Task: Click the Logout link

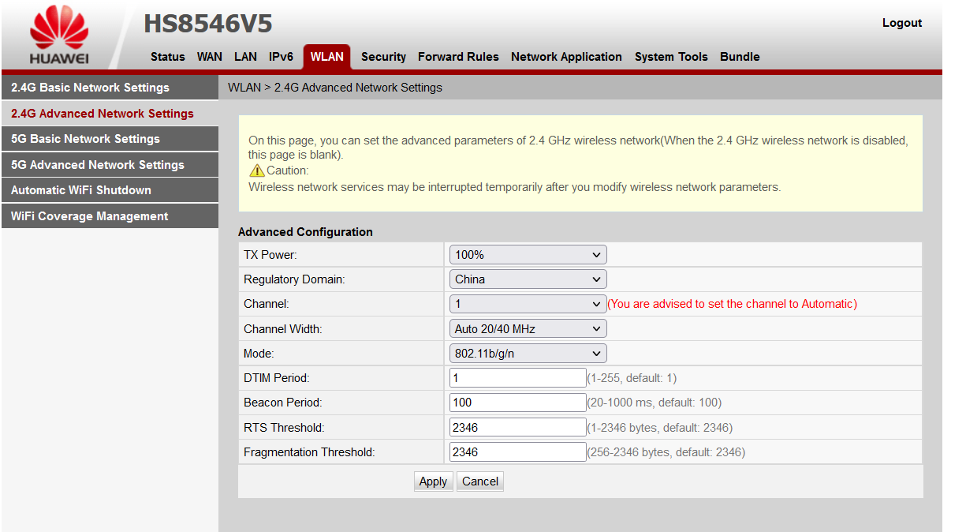Action: (x=901, y=22)
